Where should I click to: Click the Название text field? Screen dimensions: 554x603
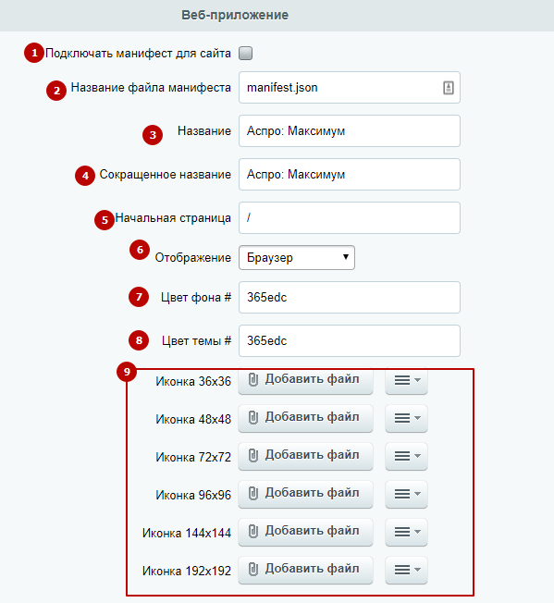[350, 130]
